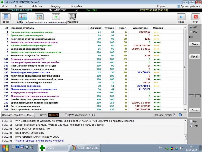Screen dimensions: 202x152
Task: Click the Windows Start button
Action: (5, 148)
